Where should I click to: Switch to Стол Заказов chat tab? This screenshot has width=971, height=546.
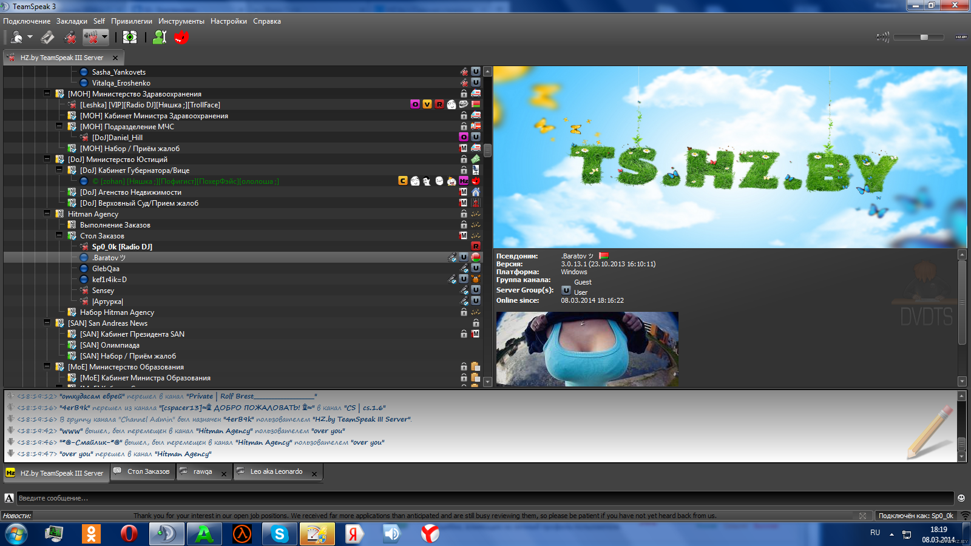point(143,471)
